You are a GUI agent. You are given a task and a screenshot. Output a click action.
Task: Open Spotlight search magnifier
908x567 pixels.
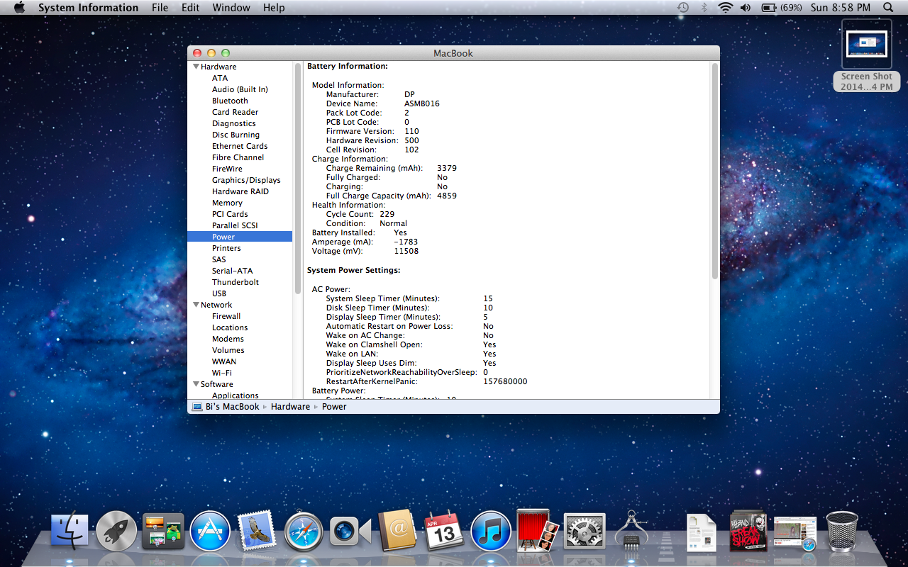click(888, 8)
